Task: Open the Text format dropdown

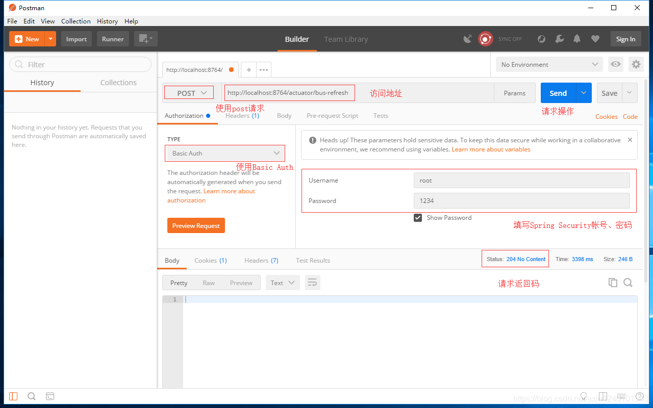Action: [283, 283]
